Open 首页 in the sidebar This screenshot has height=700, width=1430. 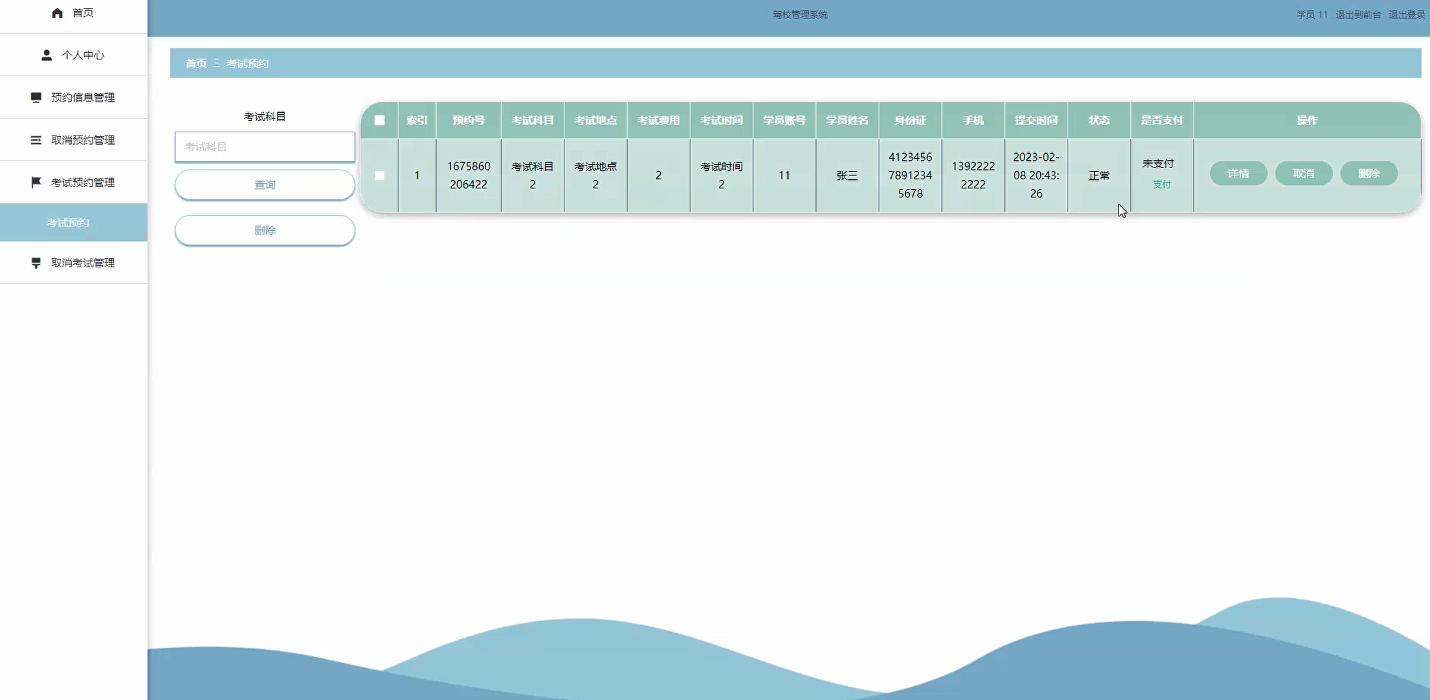74,13
